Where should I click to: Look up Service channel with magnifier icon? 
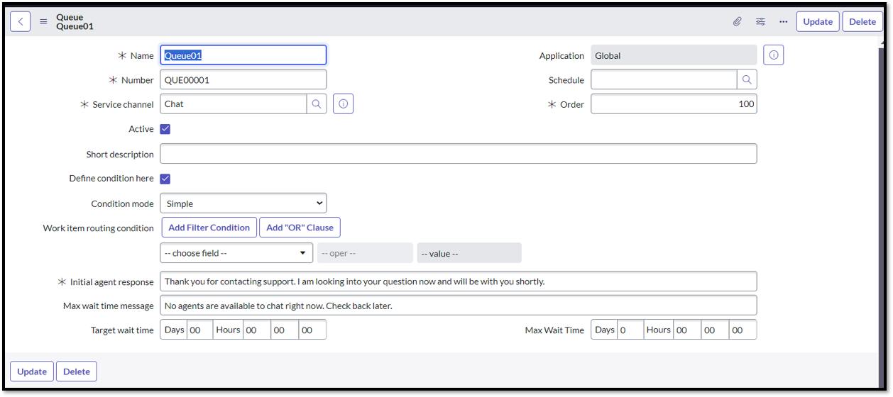click(x=317, y=104)
